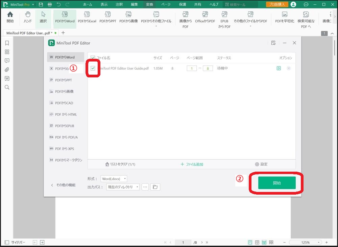Select the ハンド hand tool

click(28, 18)
